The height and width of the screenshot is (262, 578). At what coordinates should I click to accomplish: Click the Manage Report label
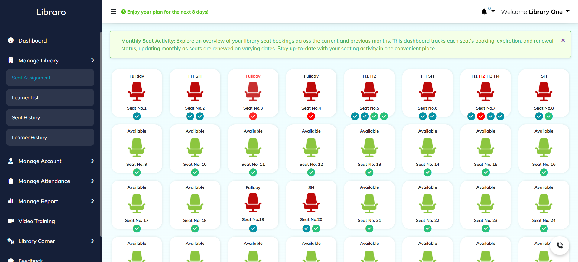coord(38,201)
